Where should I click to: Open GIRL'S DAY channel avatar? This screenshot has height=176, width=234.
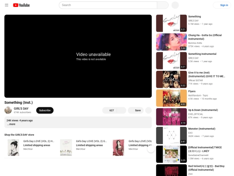8,110
